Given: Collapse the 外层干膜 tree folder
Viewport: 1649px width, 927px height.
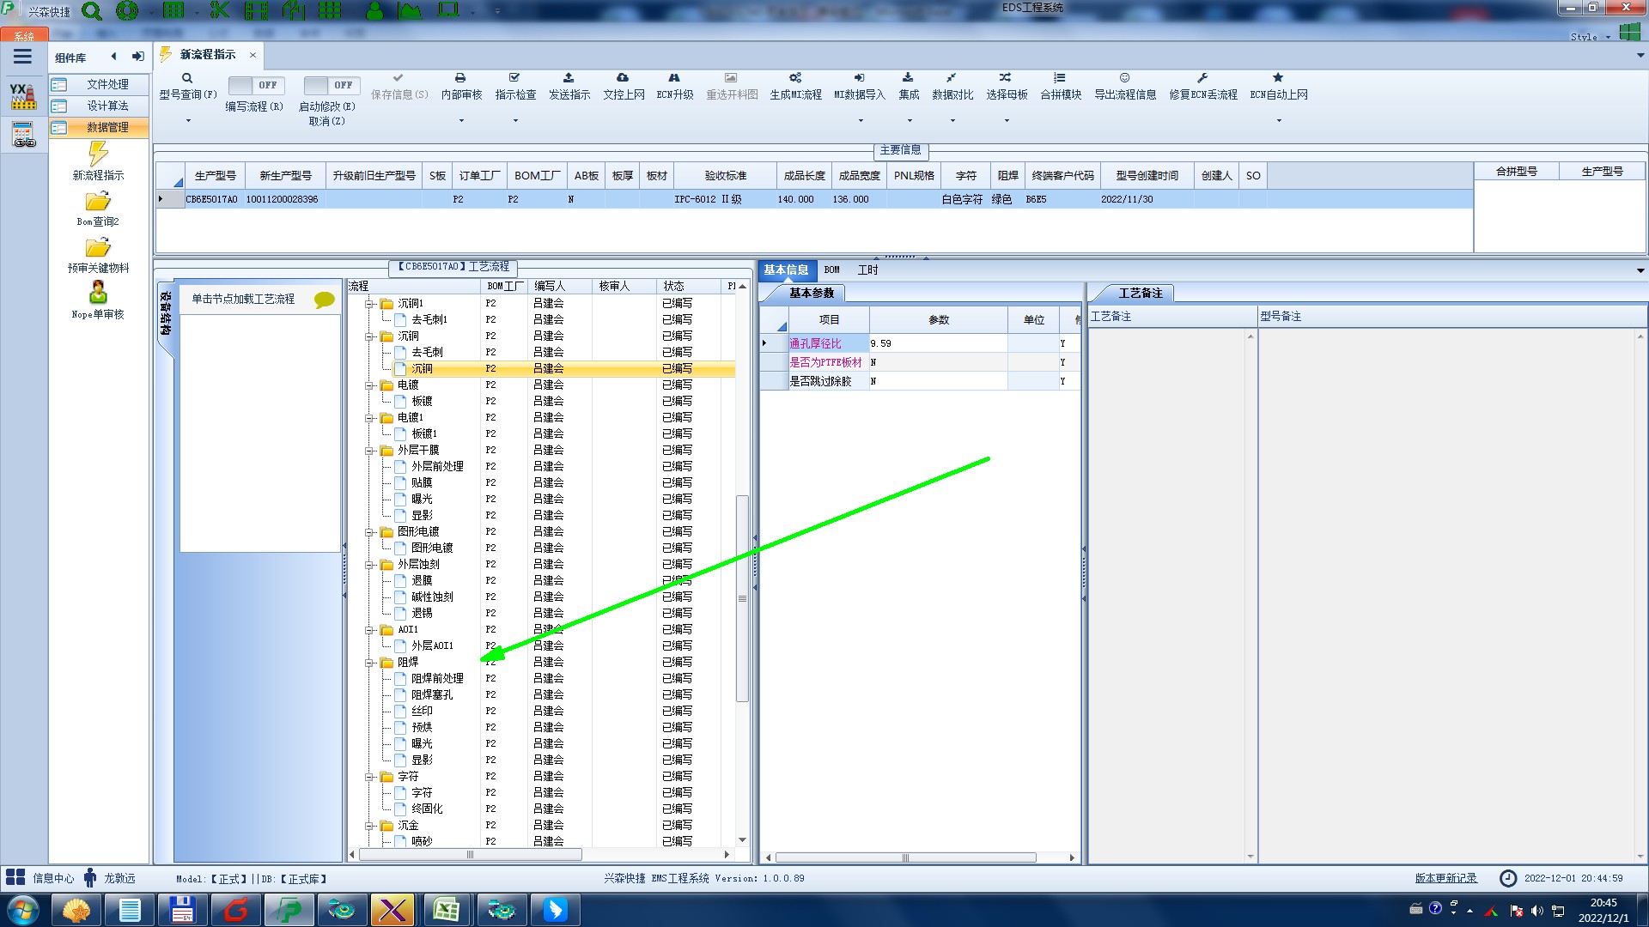Looking at the screenshot, I should (x=369, y=451).
